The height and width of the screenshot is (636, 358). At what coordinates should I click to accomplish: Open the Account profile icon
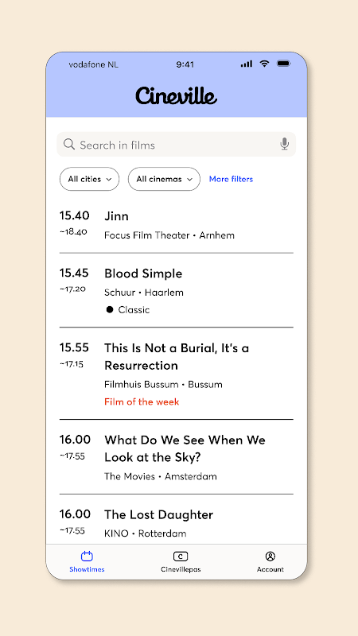tap(270, 556)
